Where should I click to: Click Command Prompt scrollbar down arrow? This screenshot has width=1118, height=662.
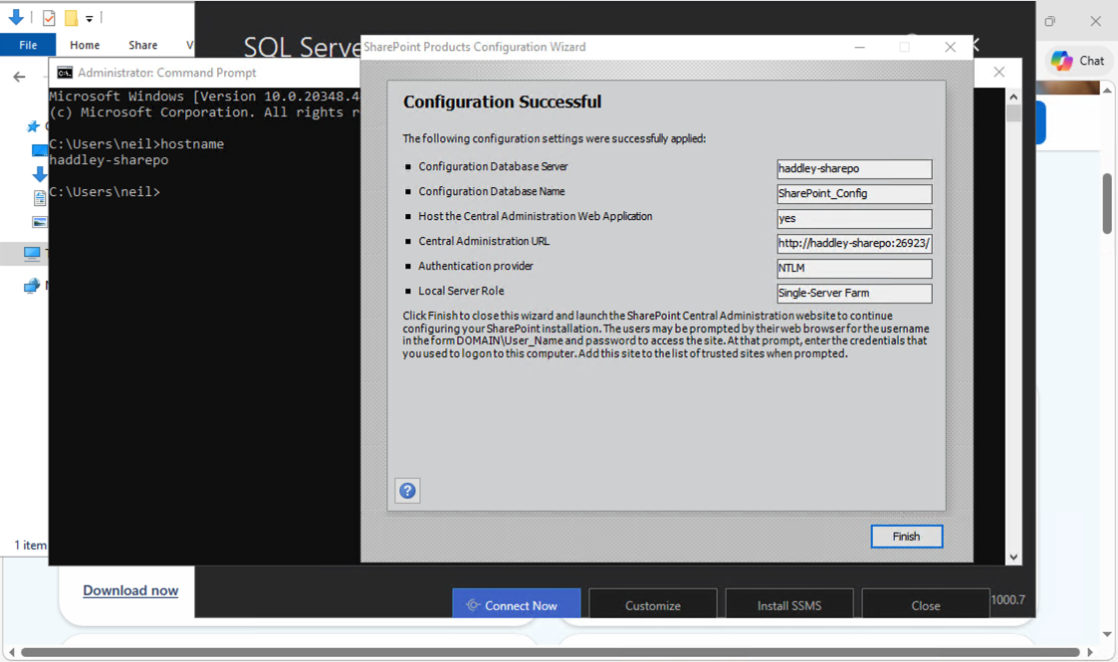[1013, 557]
